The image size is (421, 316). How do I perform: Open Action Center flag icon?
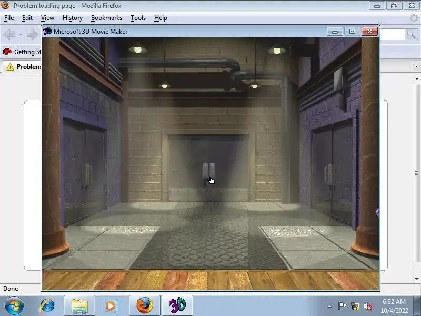tap(342, 306)
